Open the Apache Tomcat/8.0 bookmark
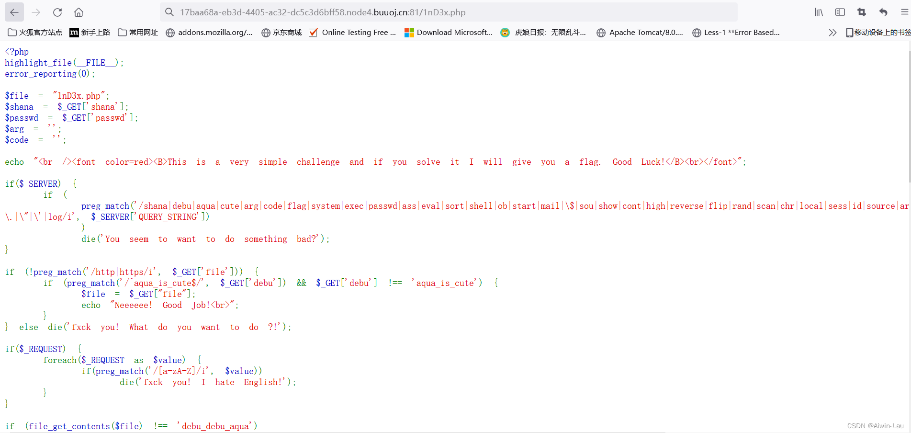Viewport: 911px width, 433px height. point(640,33)
